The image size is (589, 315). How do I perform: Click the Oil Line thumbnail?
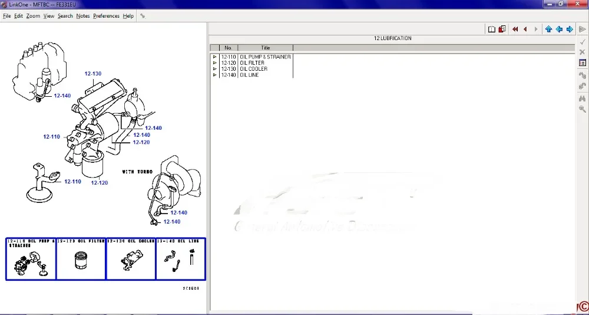(181, 259)
